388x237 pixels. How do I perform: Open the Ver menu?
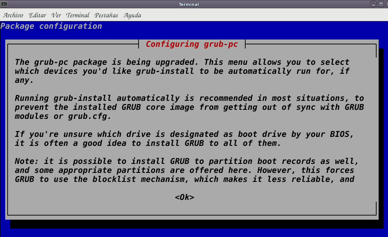pyautogui.click(x=56, y=15)
